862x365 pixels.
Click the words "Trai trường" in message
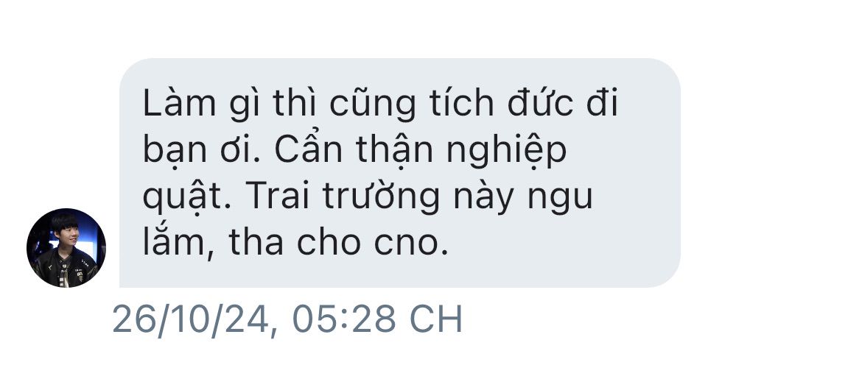tap(343, 196)
